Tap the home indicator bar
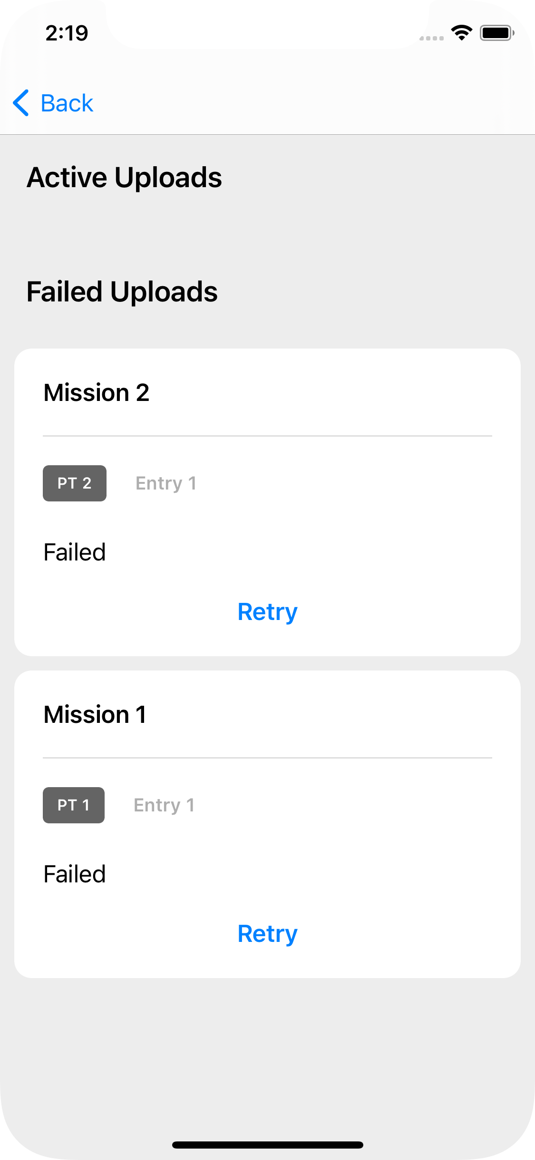Screen dimensions: 535x1160 point(268,1145)
